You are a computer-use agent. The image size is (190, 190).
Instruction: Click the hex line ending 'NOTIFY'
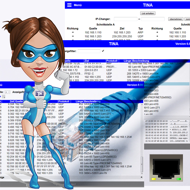[x=166, y=127]
